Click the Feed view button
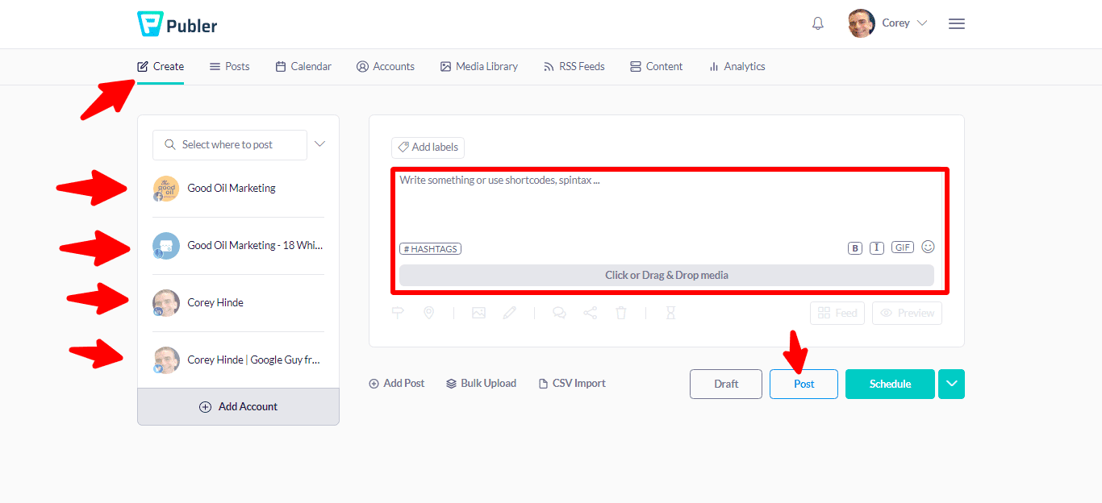The width and height of the screenshot is (1102, 503). click(x=837, y=313)
